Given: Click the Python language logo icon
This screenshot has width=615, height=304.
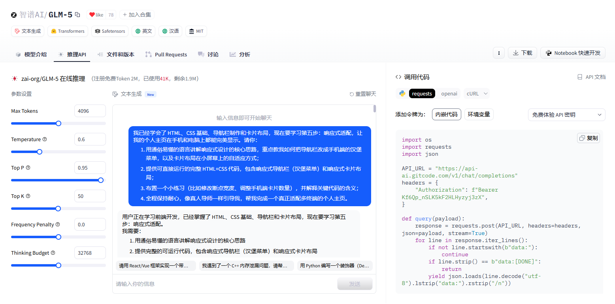Looking at the screenshot, I should click(402, 93).
